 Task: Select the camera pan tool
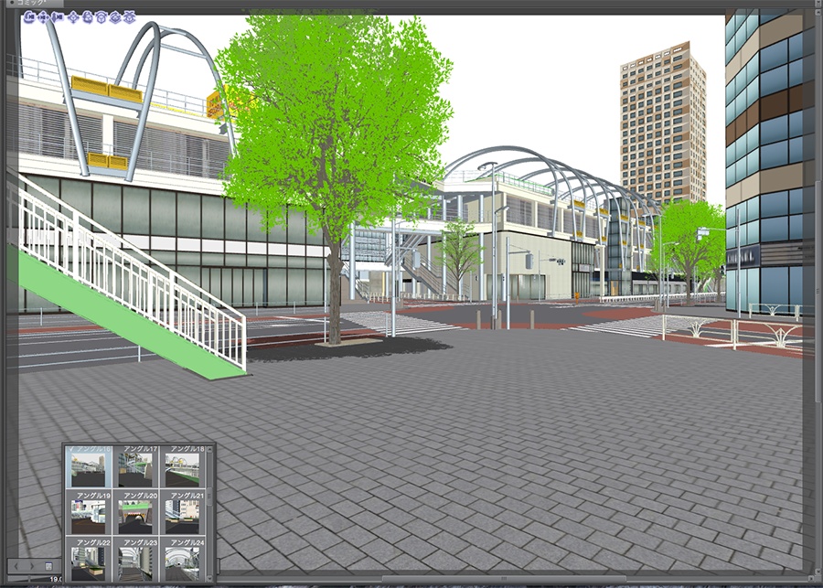point(42,16)
